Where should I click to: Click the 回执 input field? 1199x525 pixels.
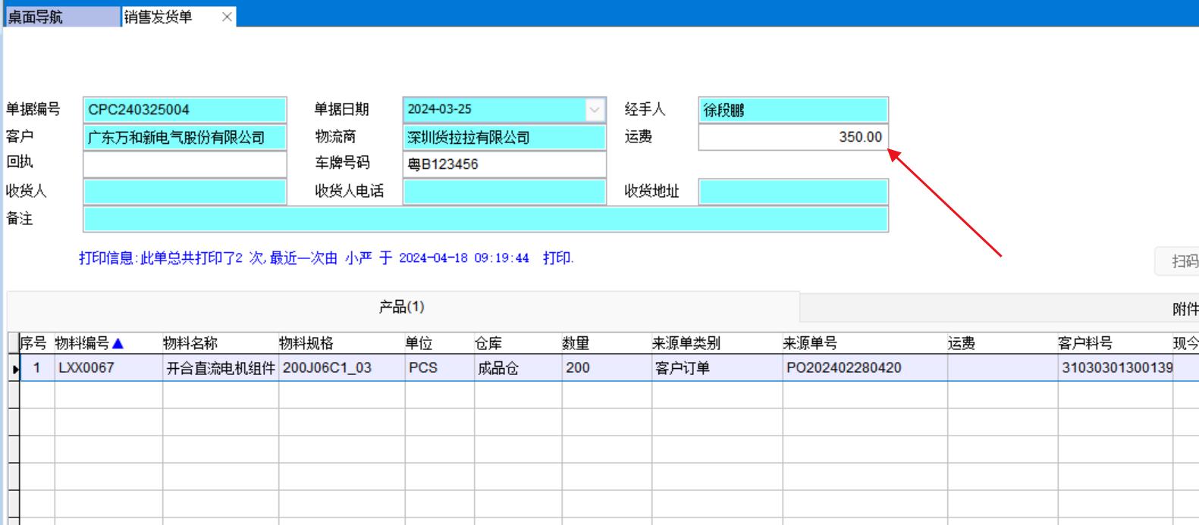point(184,164)
